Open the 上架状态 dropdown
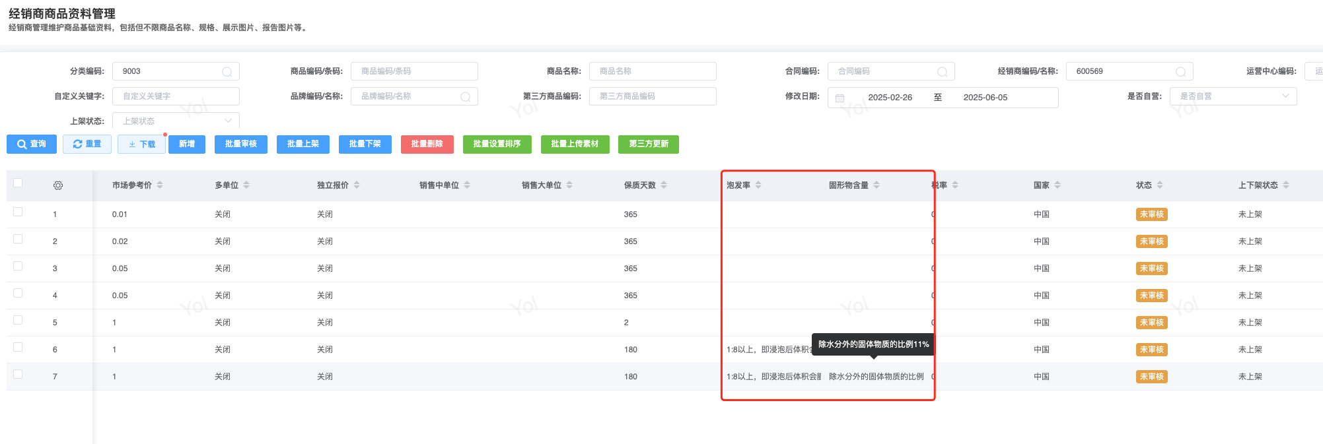 (176, 121)
